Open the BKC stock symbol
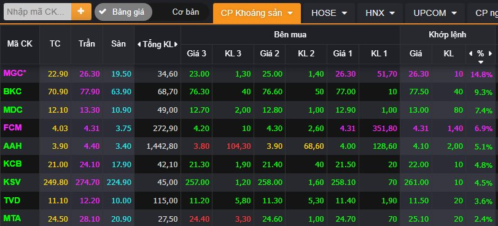 click(x=12, y=92)
